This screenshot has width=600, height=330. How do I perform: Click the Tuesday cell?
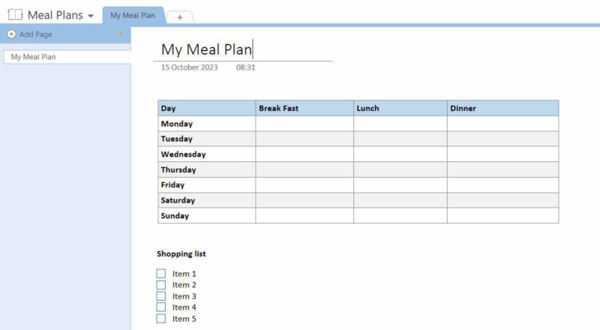click(x=207, y=139)
